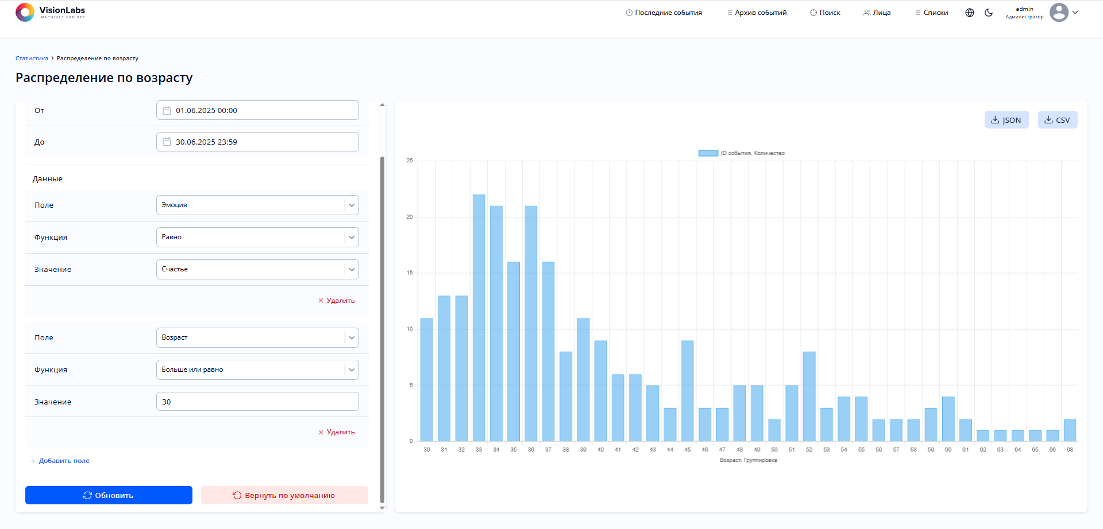Screen dimensions: 1103x529
Task: Click age value input containing 30
Action: coord(257,402)
